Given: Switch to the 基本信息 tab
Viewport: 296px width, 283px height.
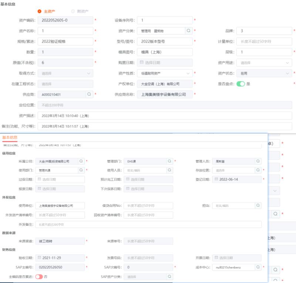Looking at the screenshot, I should click(10, 138).
